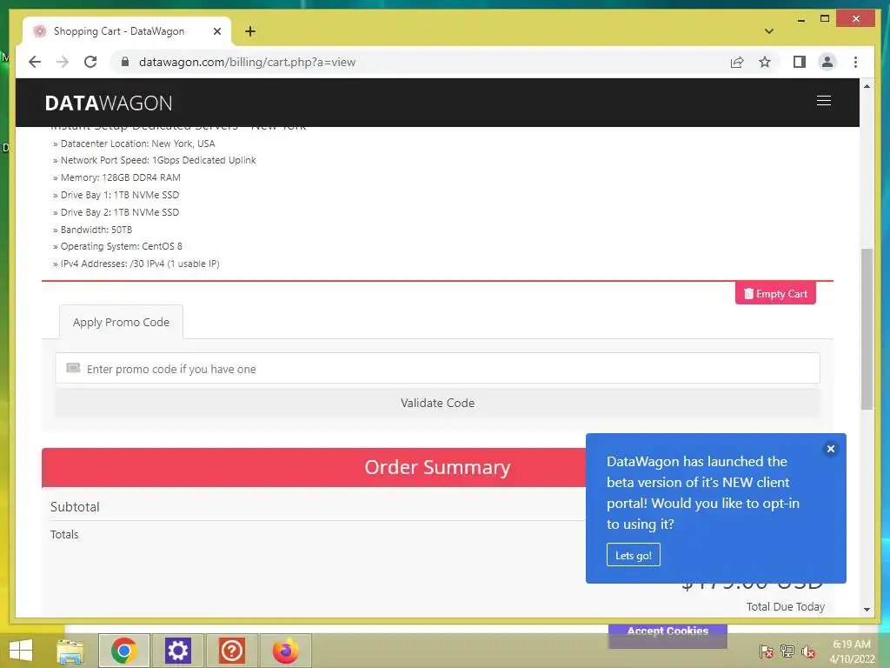890x668 pixels.
Task: Click the Subtotal label
Action: click(x=75, y=507)
